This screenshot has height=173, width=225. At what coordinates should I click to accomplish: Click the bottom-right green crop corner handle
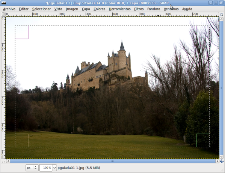[203, 140]
